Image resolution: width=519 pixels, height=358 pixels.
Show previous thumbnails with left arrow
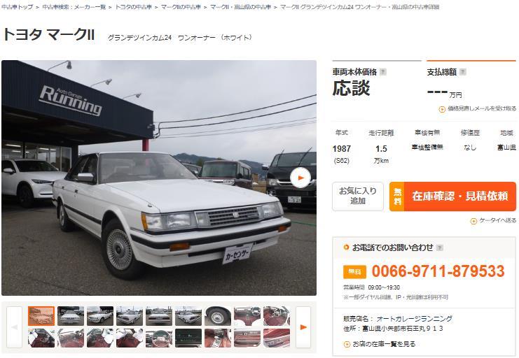14,327
